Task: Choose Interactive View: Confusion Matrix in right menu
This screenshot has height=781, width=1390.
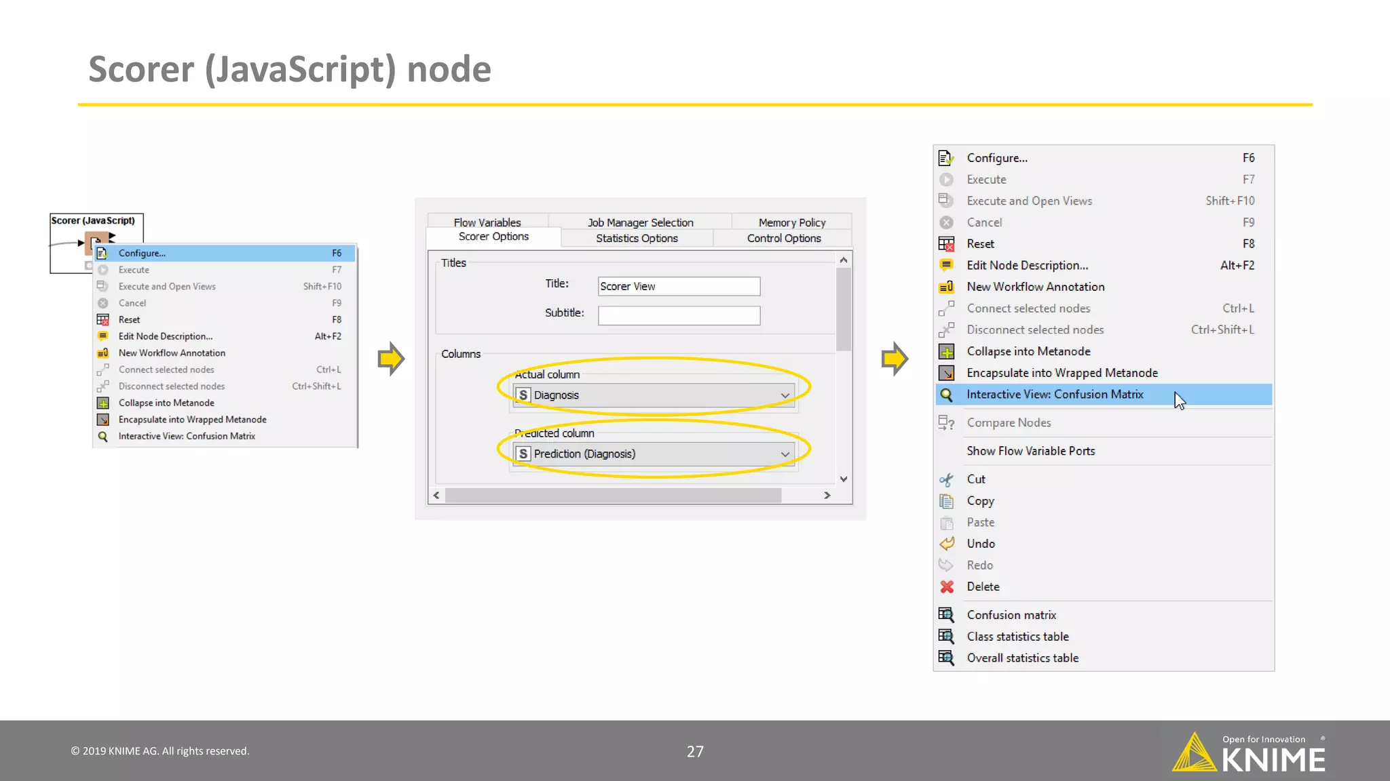Action: pyautogui.click(x=1104, y=395)
